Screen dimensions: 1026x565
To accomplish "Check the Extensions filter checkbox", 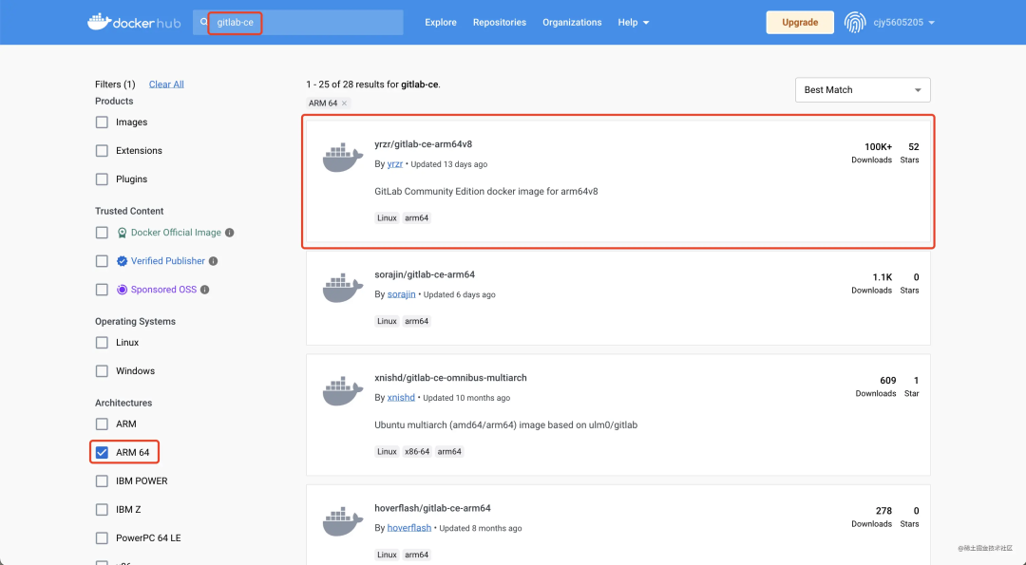I will click(x=102, y=150).
